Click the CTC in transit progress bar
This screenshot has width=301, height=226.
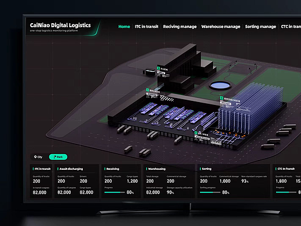[286, 192]
